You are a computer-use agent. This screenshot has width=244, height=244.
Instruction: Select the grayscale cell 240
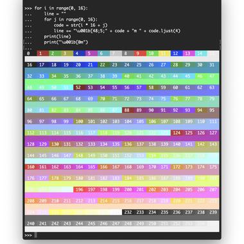[31, 223]
